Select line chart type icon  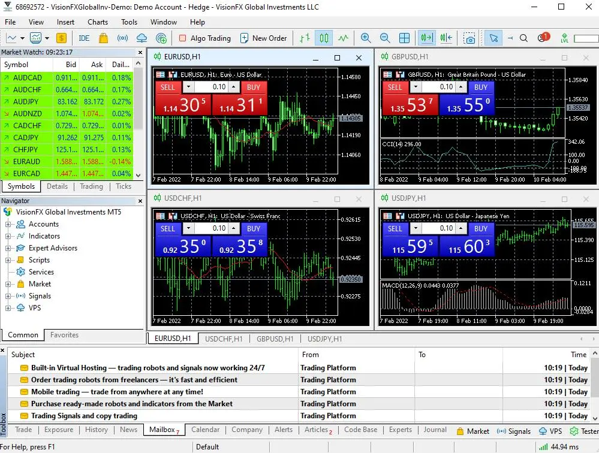(343, 38)
